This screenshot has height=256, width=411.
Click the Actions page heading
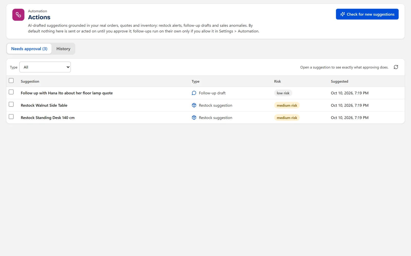pyautogui.click(x=39, y=17)
